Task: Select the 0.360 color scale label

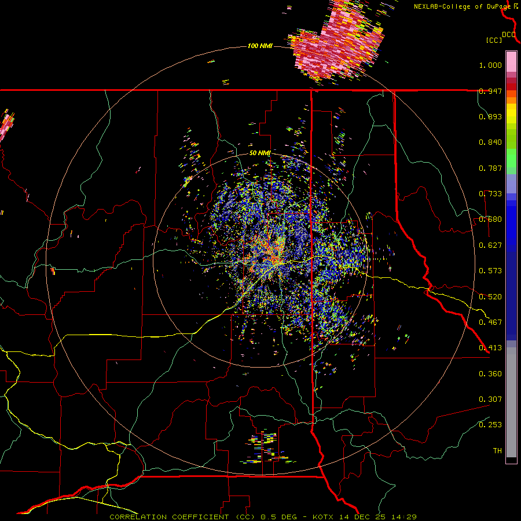Action: 490,374
